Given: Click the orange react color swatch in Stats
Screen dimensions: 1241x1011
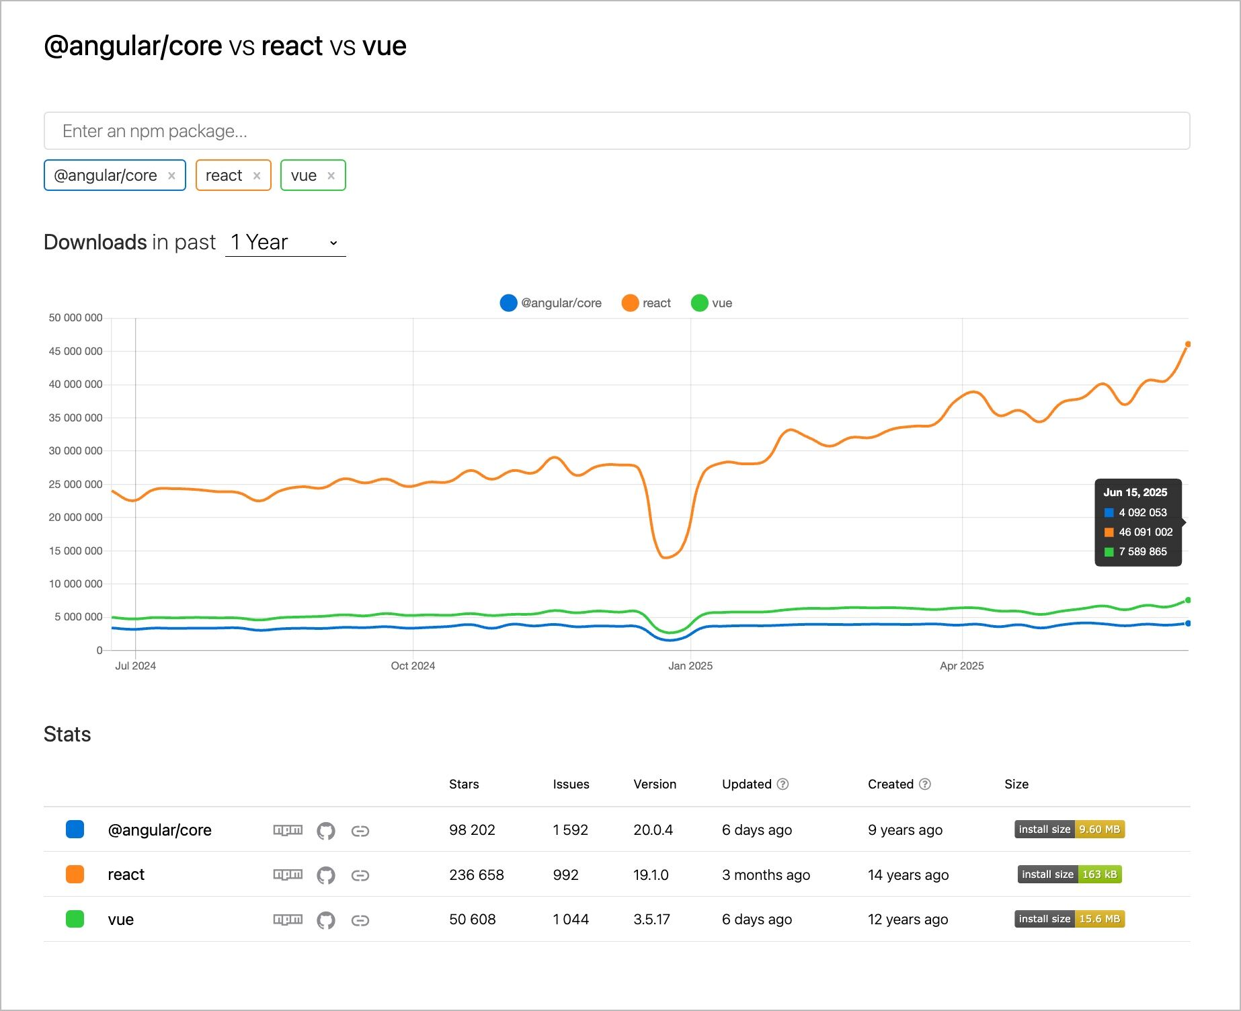Looking at the screenshot, I should point(75,874).
